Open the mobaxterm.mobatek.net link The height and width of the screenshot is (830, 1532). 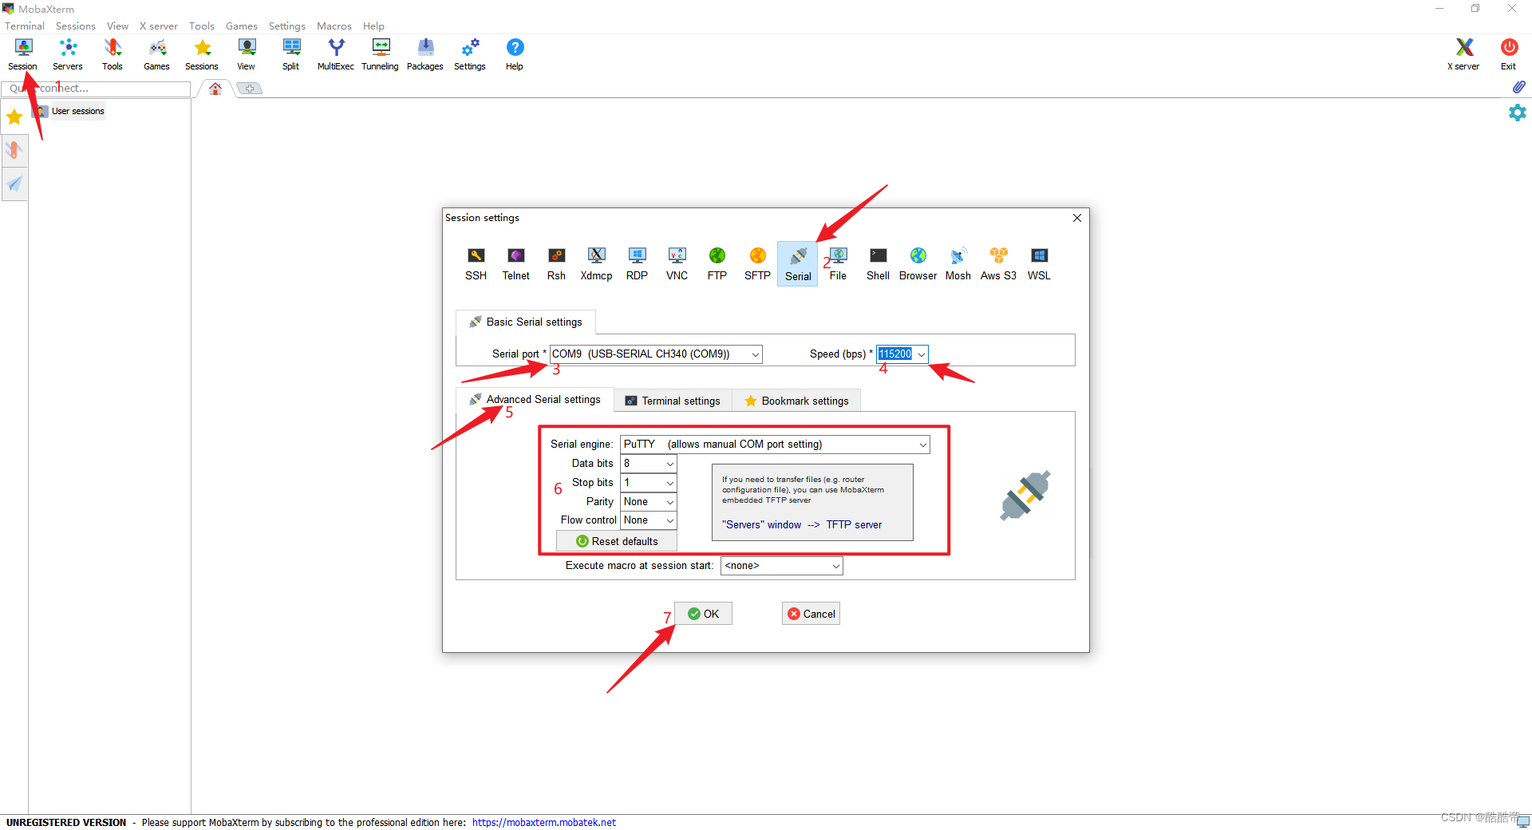544,822
